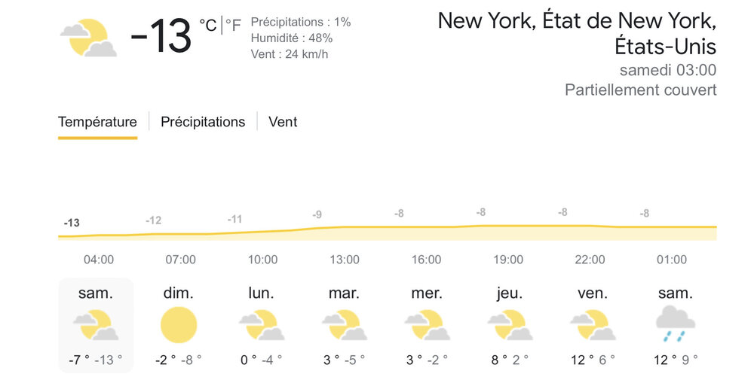Image resolution: width=754 pixels, height=383 pixels.
Task: Select the °C temperature unit
Action: tap(207, 26)
